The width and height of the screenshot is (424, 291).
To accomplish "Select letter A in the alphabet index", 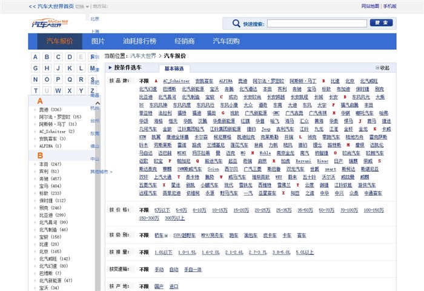I will (35, 57).
